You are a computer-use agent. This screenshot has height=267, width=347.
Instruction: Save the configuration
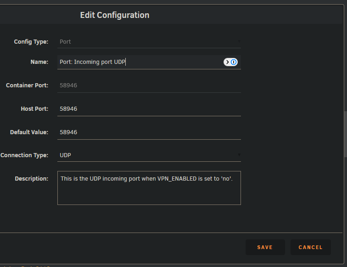pyautogui.click(x=265, y=247)
